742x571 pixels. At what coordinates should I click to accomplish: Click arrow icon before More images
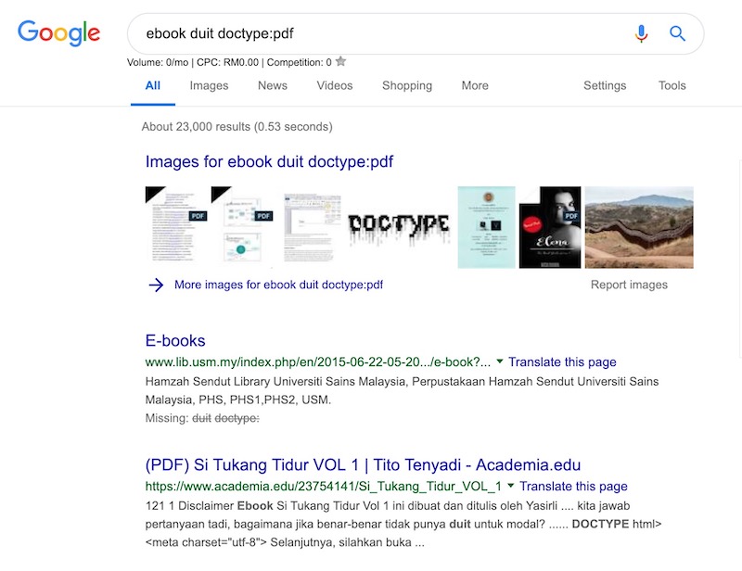click(x=156, y=285)
